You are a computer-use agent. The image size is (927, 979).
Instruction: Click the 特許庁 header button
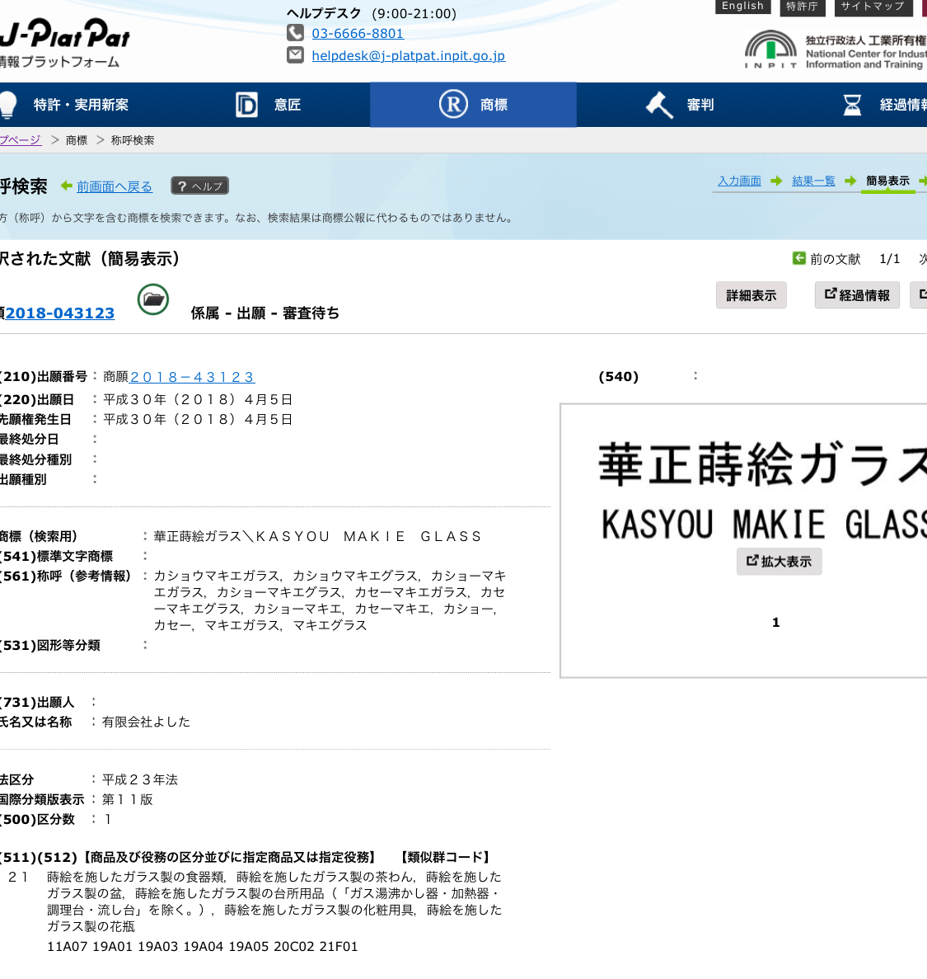point(803,7)
